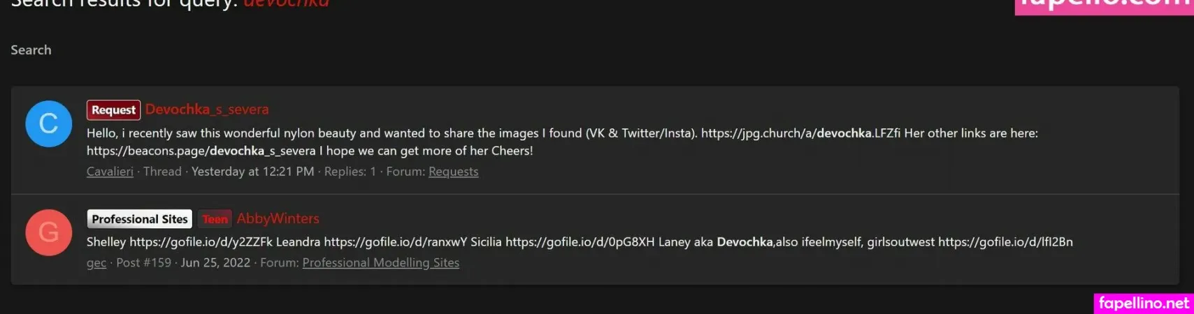Click the "Search" heading above results
1194x314 pixels.
[x=31, y=50]
